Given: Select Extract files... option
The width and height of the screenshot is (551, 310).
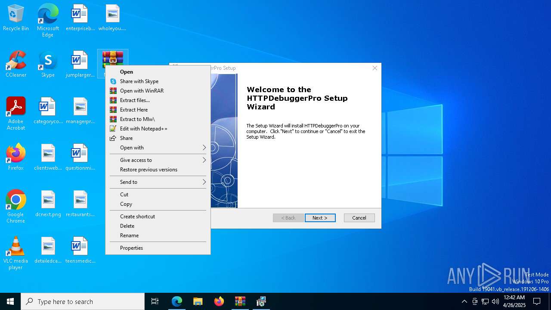Looking at the screenshot, I should coord(158,100).
